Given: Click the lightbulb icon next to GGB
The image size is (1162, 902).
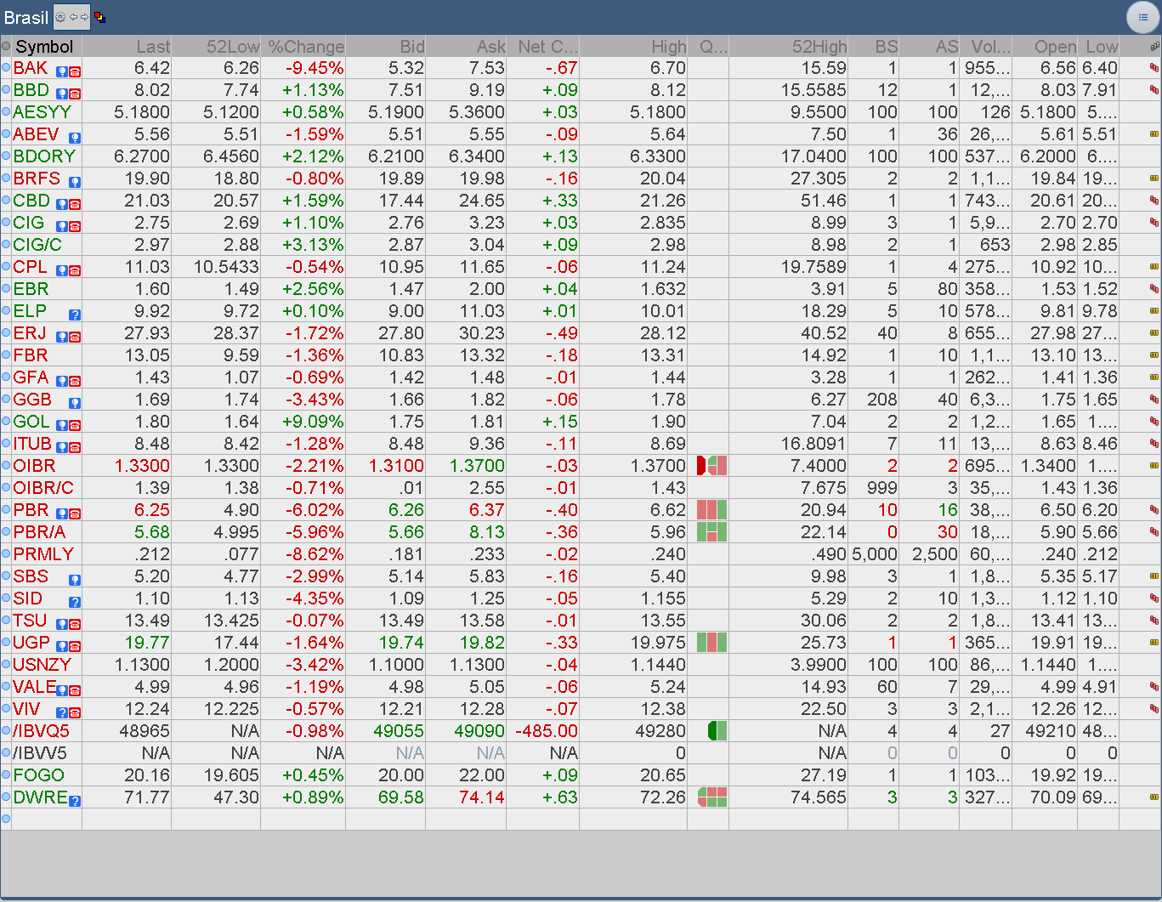Looking at the screenshot, I should pyautogui.click(x=75, y=403).
